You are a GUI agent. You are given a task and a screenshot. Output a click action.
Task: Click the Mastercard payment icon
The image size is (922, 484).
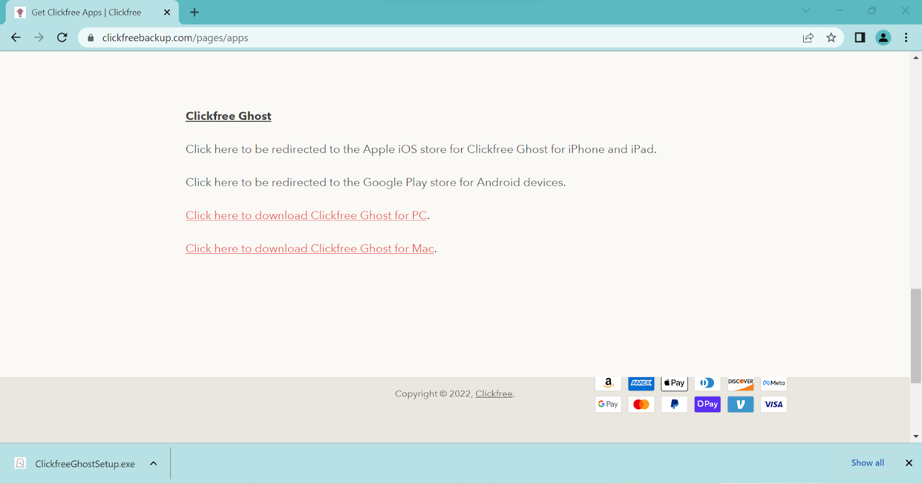[x=641, y=405]
